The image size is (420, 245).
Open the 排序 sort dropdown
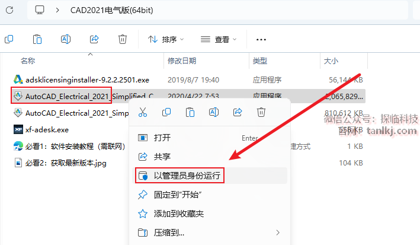(166, 39)
